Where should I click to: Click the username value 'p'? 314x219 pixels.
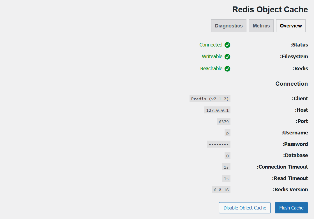[x=227, y=133]
